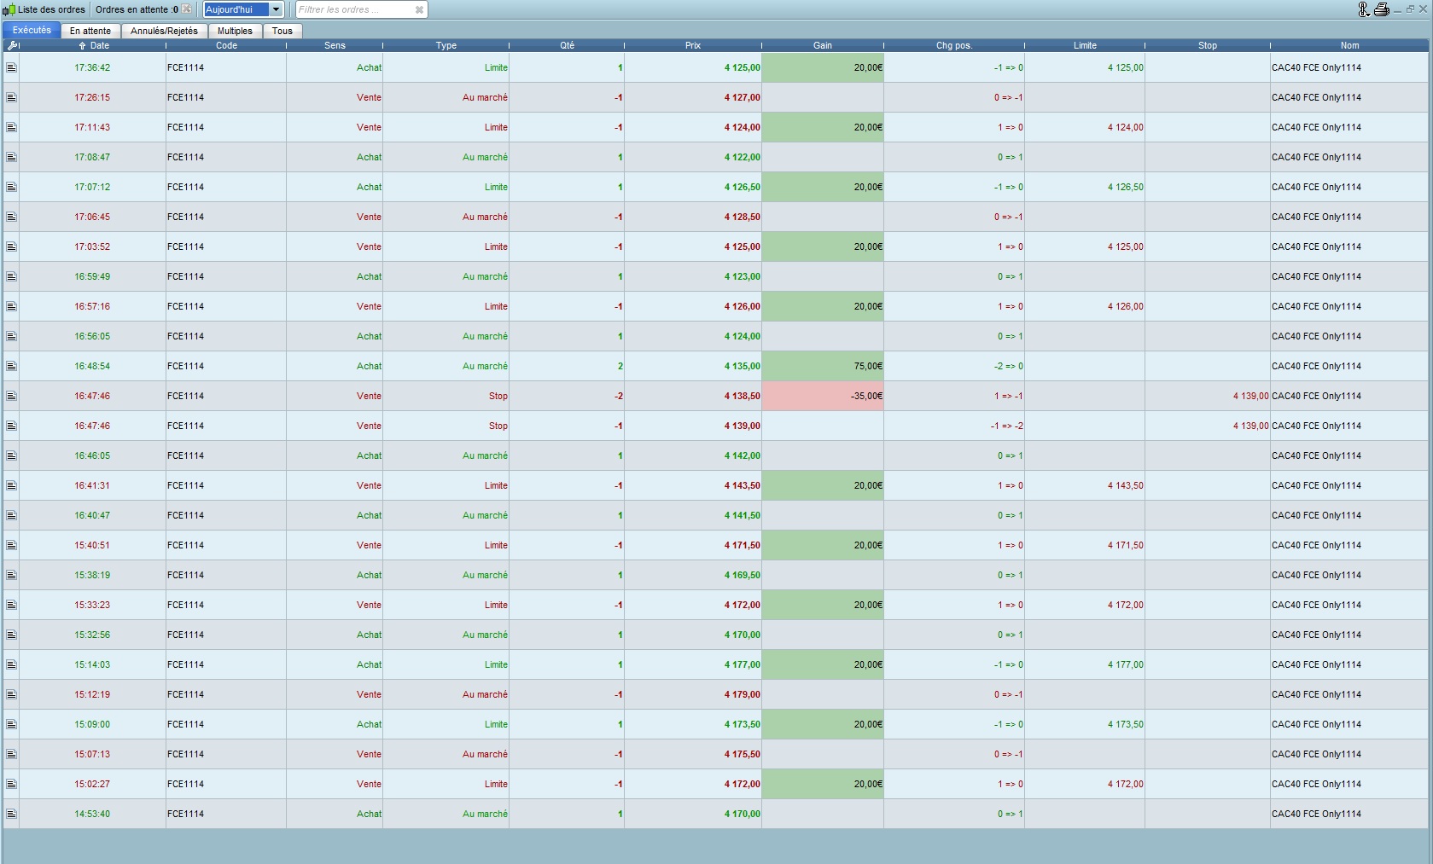1433x864 pixels.
Task: Expand the Aujourd'hui period dropdown
Action: click(276, 9)
